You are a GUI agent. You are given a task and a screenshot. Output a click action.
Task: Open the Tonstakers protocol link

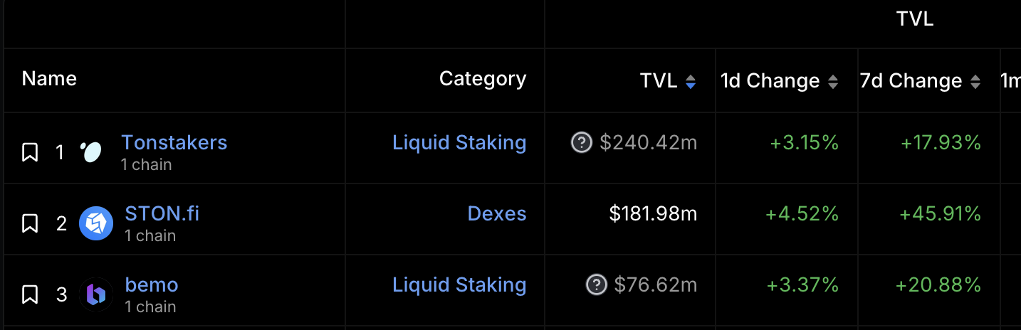point(174,142)
